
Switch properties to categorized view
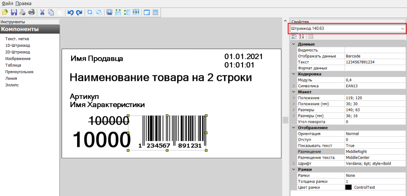pyautogui.click(x=294, y=37)
